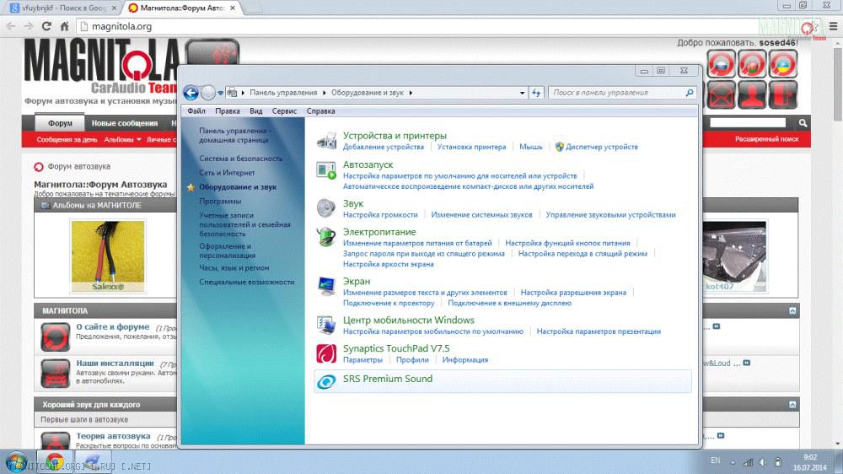Open Диспетчер устройств link
The image size is (843, 474).
coord(602,147)
